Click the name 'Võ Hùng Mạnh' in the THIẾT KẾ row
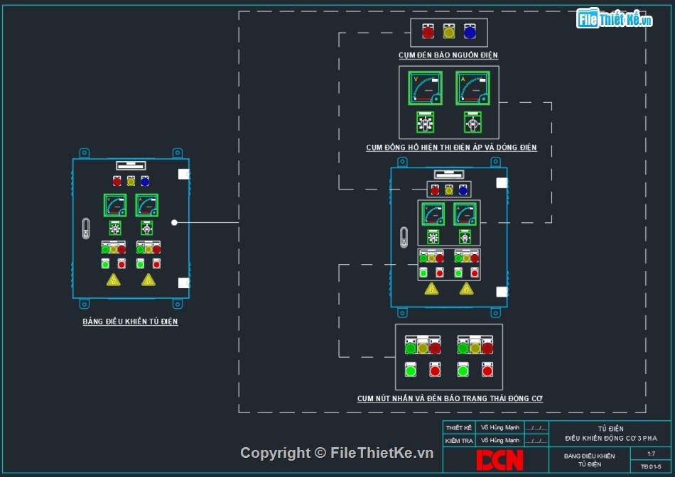 [x=499, y=427]
